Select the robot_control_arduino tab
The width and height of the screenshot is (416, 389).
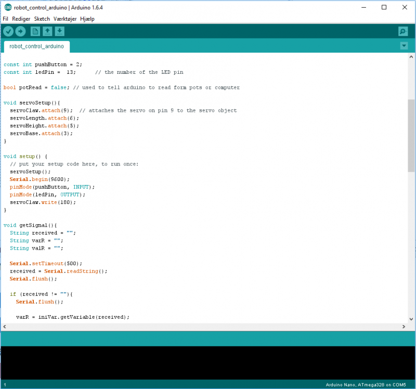pos(36,46)
